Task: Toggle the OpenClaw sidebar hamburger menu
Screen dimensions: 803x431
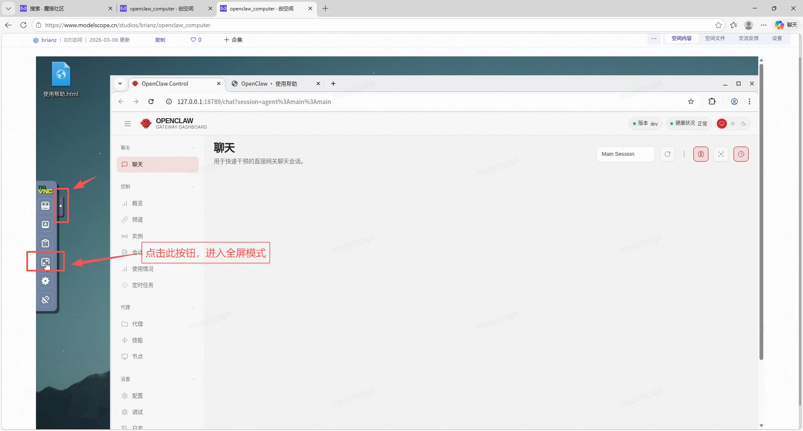Action: (x=128, y=124)
